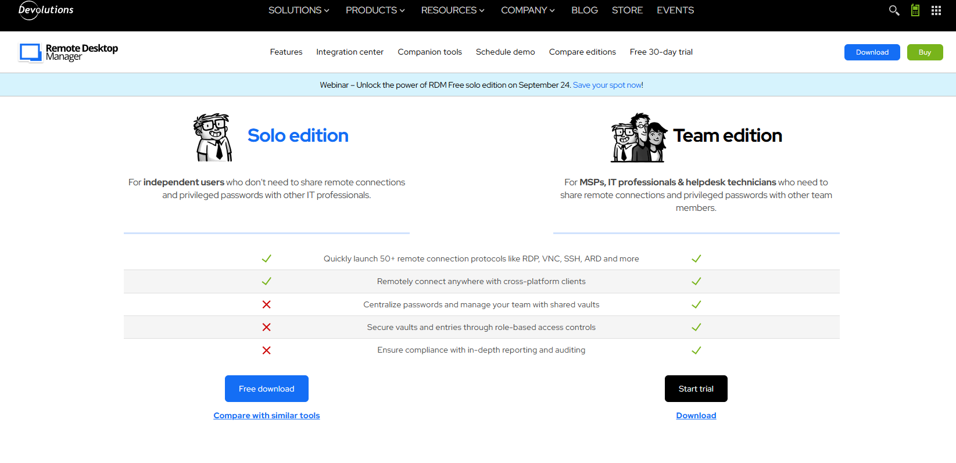This screenshot has width=956, height=463.
Task: Expand the SOLUTIONS dropdown menu
Action: click(x=299, y=10)
